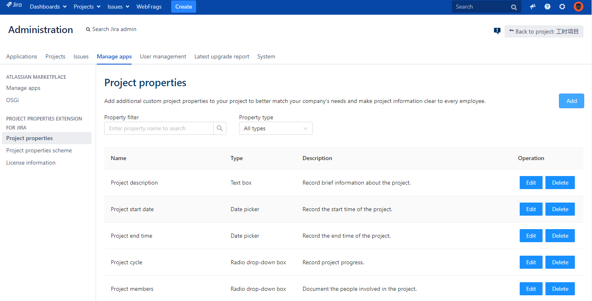This screenshot has width=592, height=301.
Task: Click the 'Project members' name cell
Action: click(x=132, y=289)
